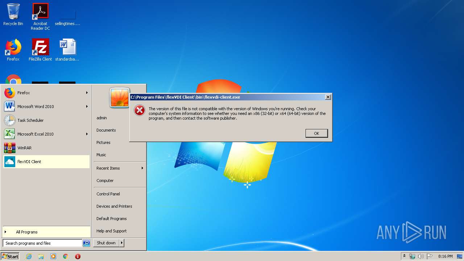Open the Recycle Bin desktop icon
Image resolution: width=464 pixels, height=261 pixels.
(x=13, y=14)
